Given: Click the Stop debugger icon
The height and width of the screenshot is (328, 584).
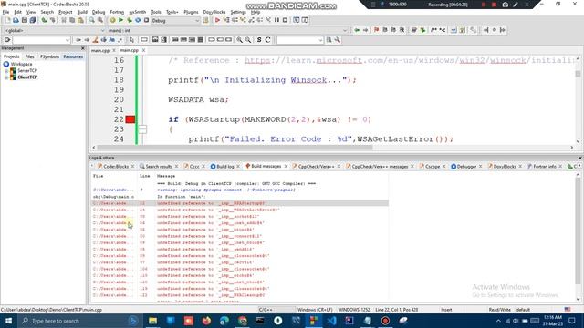Looking at the screenshot, I should tap(286, 20).
